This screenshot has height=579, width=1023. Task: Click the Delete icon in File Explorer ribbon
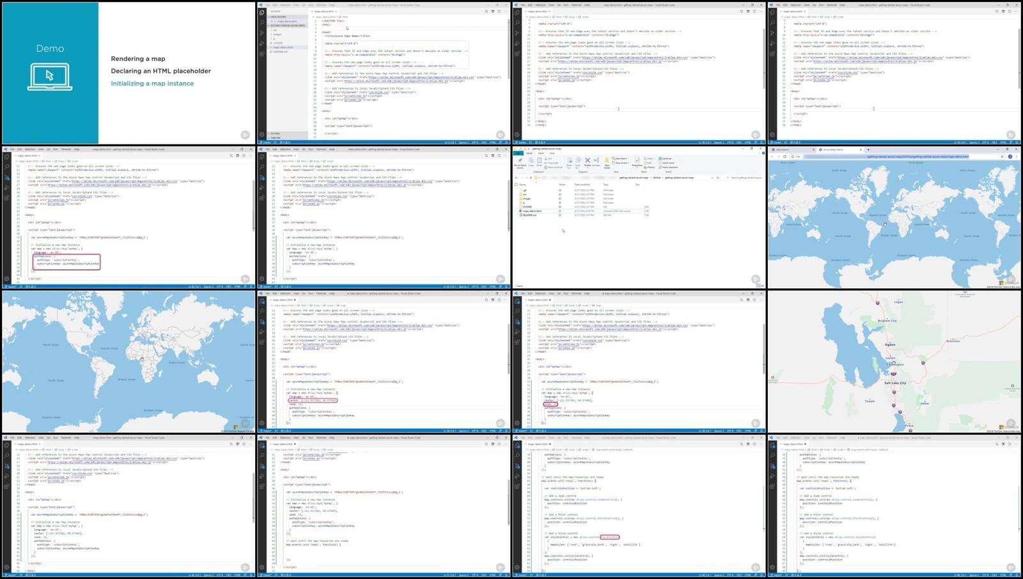pyautogui.click(x=588, y=162)
